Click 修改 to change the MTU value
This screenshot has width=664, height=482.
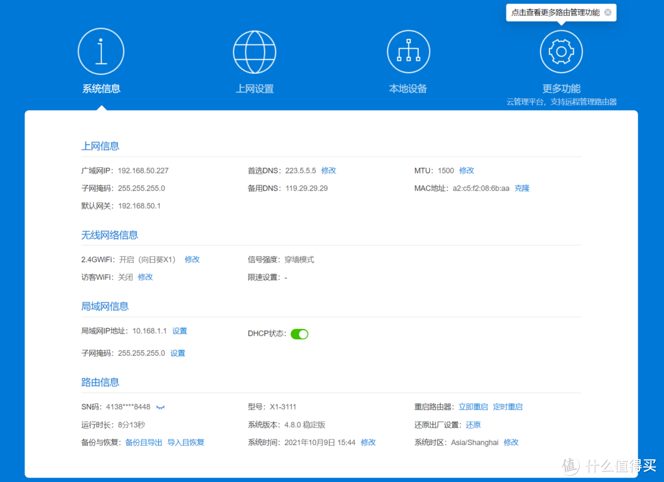[x=467, y=170]
